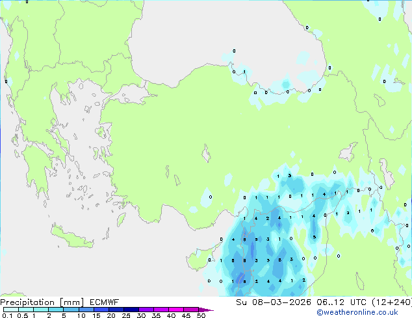Click the "0.5" legend scale label
Viewport: 412px width, 318px height.
(22, 315)
